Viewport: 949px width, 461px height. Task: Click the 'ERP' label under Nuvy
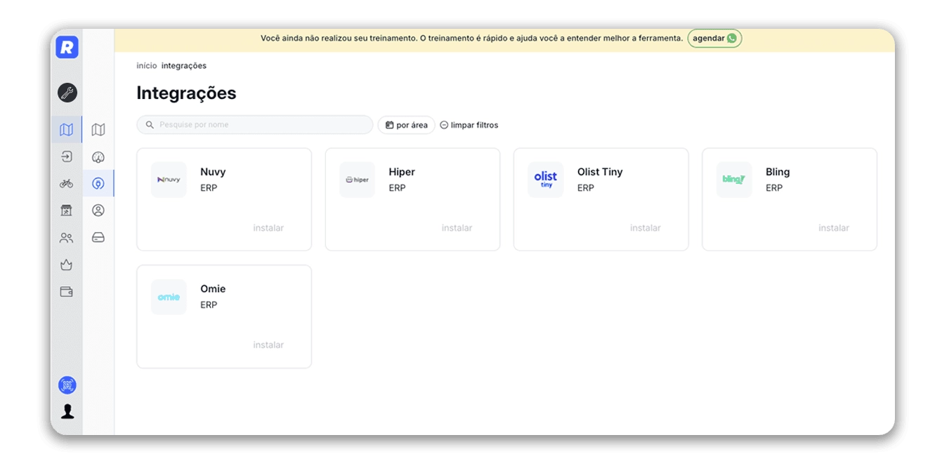pyautogui.click(x=209, y=188)
